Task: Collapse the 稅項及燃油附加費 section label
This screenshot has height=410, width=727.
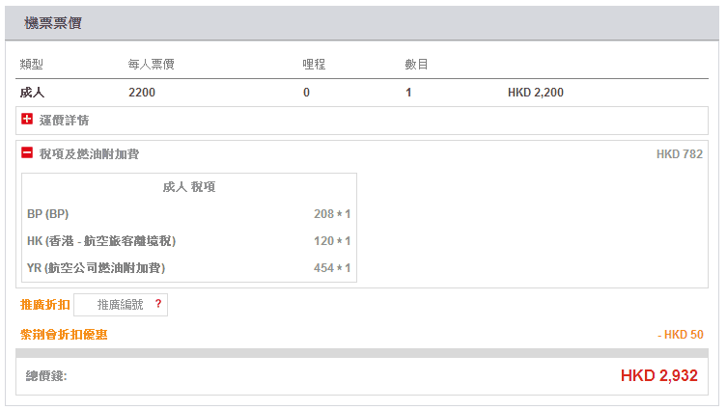Action: pyautogui.click(x=89, y=154)
